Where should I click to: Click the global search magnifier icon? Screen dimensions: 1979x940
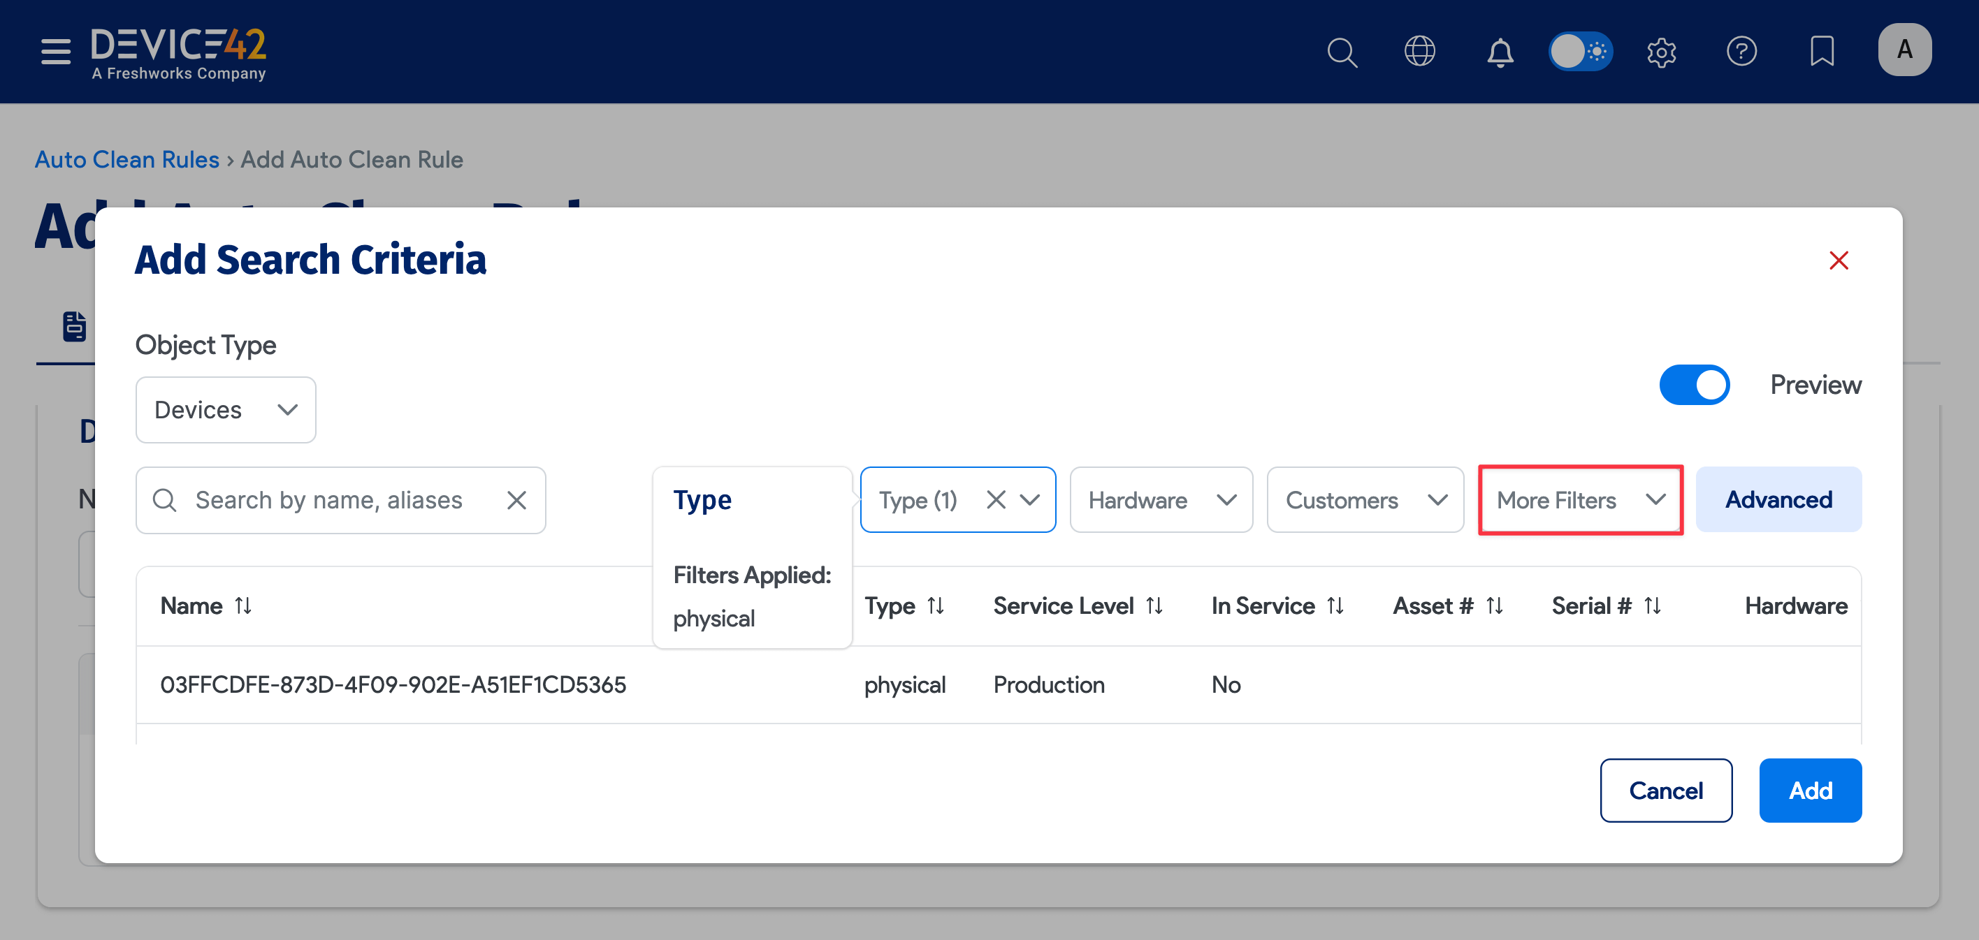click(1342, 52)
